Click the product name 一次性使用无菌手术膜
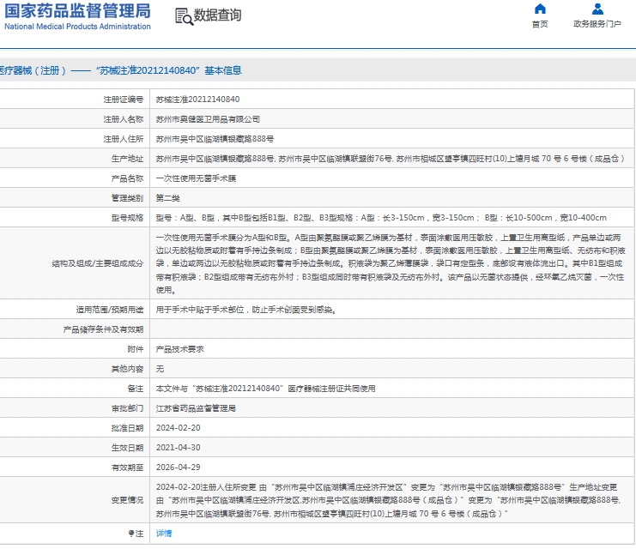This screenshot has height=549, width=636. pyautogui.click(x=196, y=178)
